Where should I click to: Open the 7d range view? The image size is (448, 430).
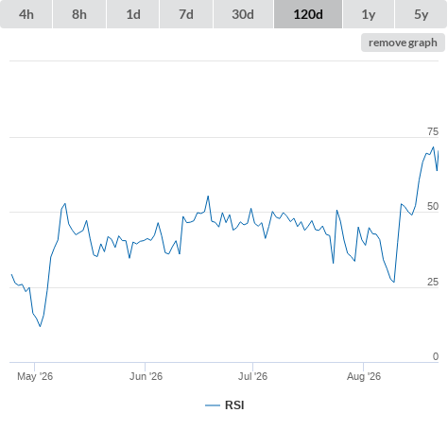(x=186, y=14)
